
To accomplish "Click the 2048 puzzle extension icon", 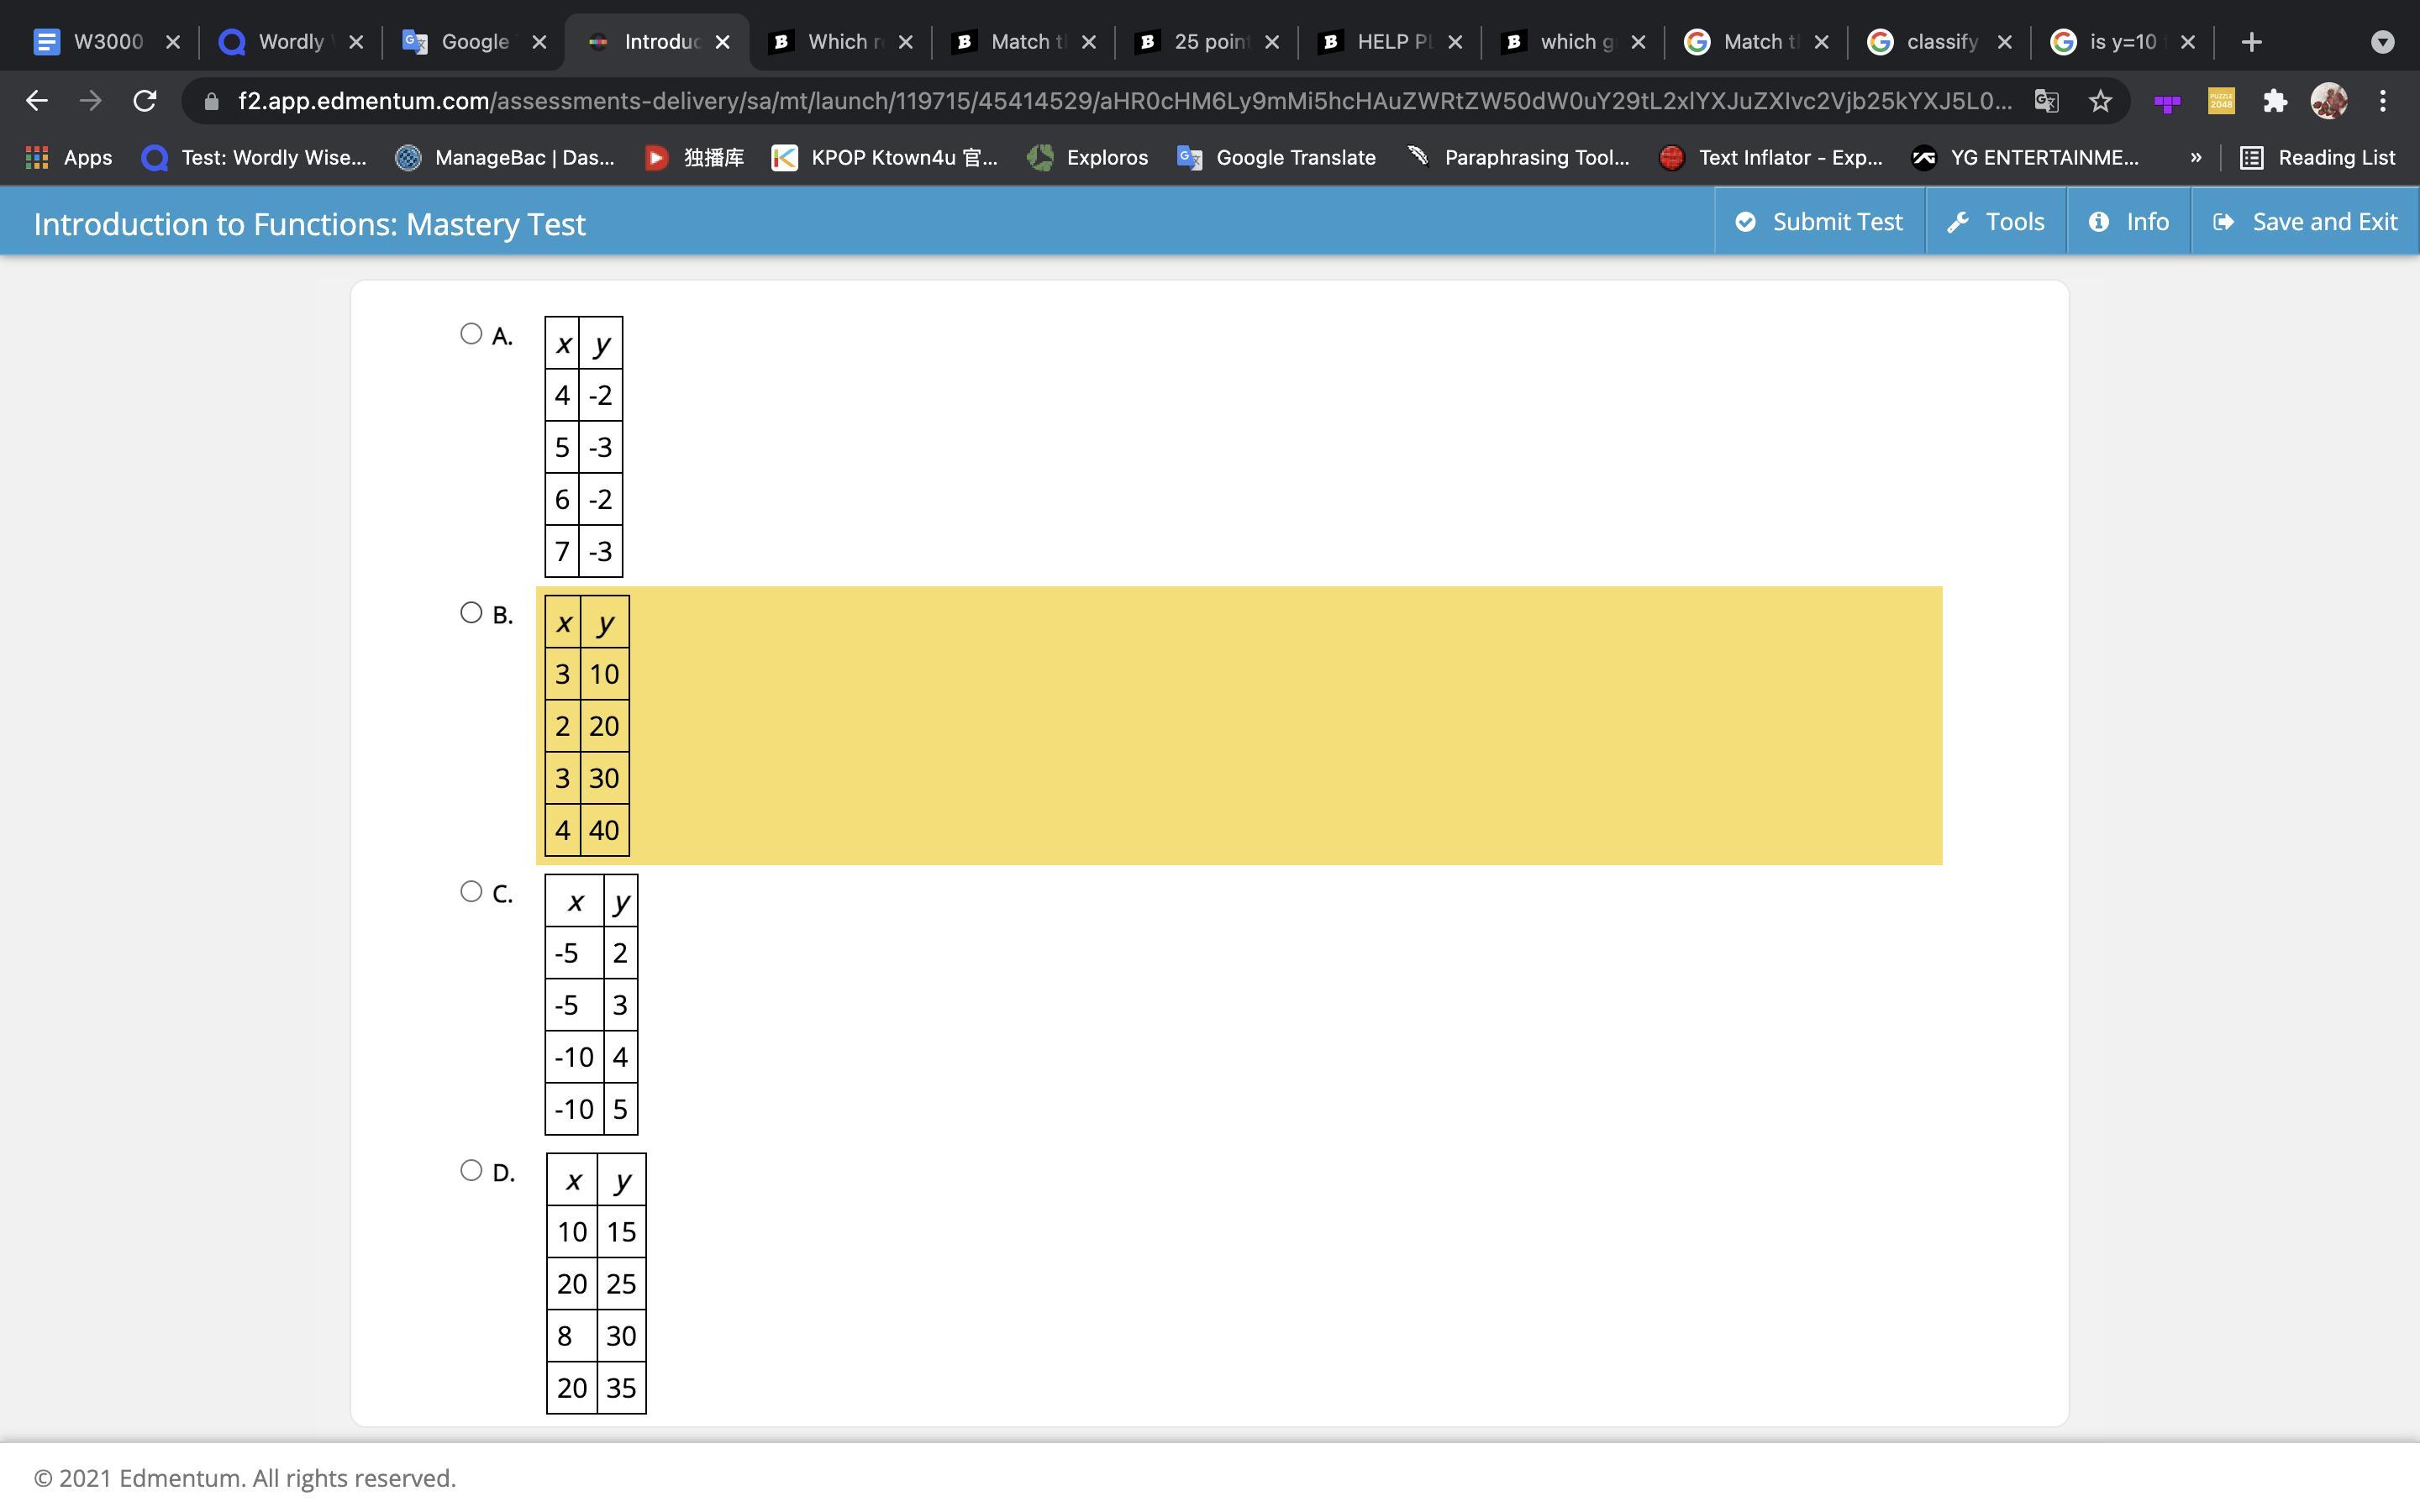I will coord(2221,101).
